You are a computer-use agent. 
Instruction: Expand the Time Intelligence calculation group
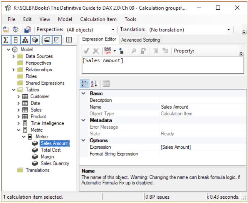pos(18,123)
